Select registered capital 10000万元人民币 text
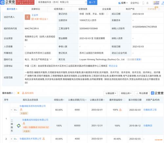164x143 pixels. pyautogui.click(x=88, y=20)
